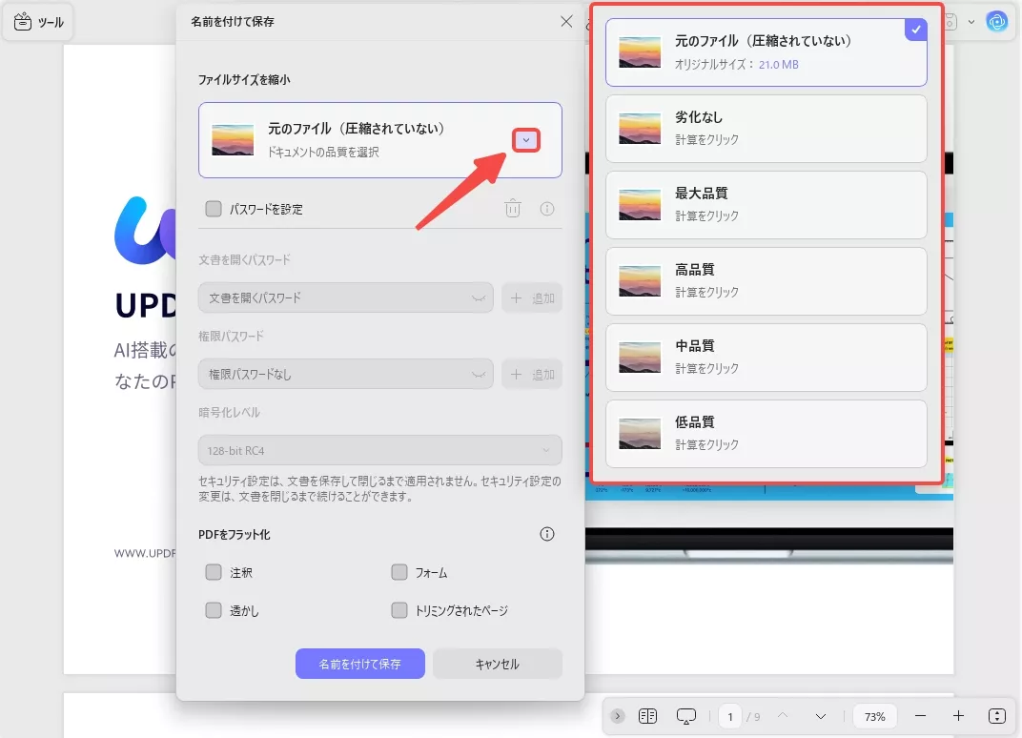
Task: Click the ツール icon in top-left corner
Action: click(38, 21)
